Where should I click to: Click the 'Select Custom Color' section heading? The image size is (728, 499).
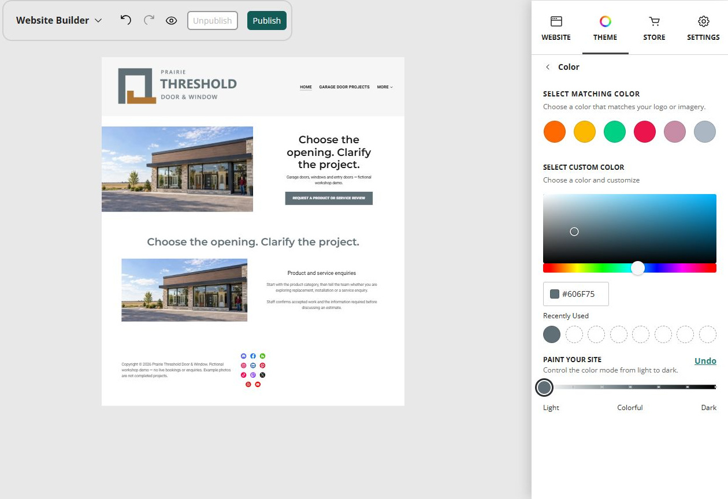584,167
